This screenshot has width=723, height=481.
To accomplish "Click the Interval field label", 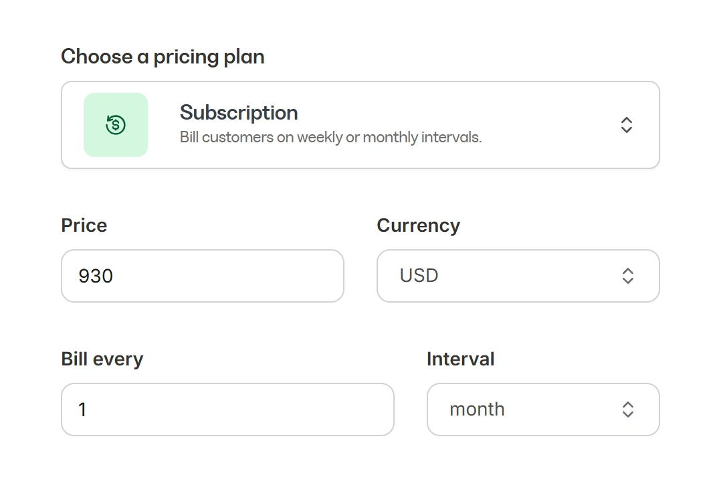I will tap(460, 359).
